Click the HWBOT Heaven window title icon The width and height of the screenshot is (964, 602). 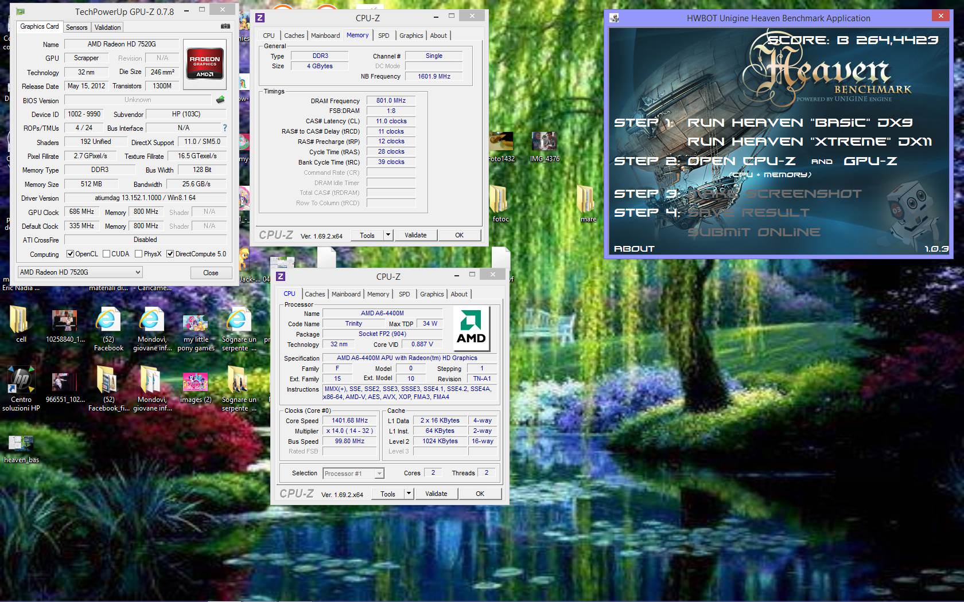[x=615, y=18]
